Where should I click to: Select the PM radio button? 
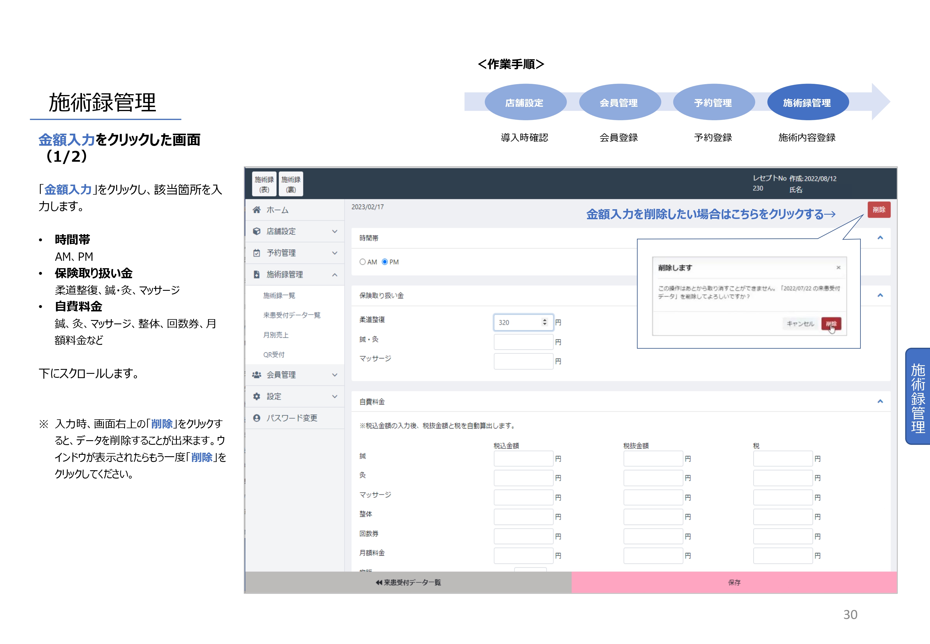pos(385,262)
